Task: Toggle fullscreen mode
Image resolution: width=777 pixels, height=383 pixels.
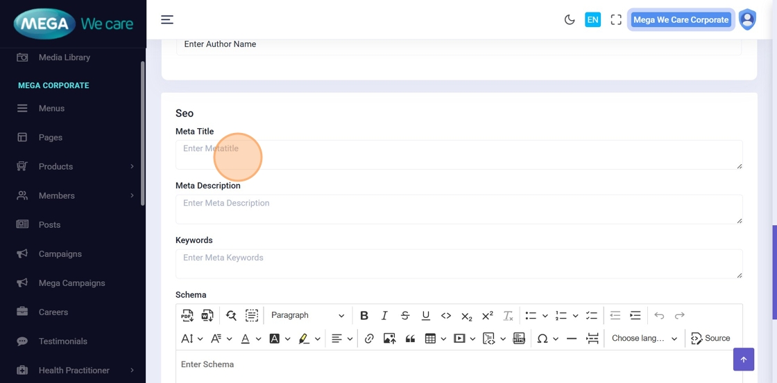Action: pos(616,20)
